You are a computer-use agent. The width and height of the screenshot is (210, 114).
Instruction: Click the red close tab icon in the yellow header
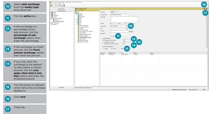tap(206, 9)
